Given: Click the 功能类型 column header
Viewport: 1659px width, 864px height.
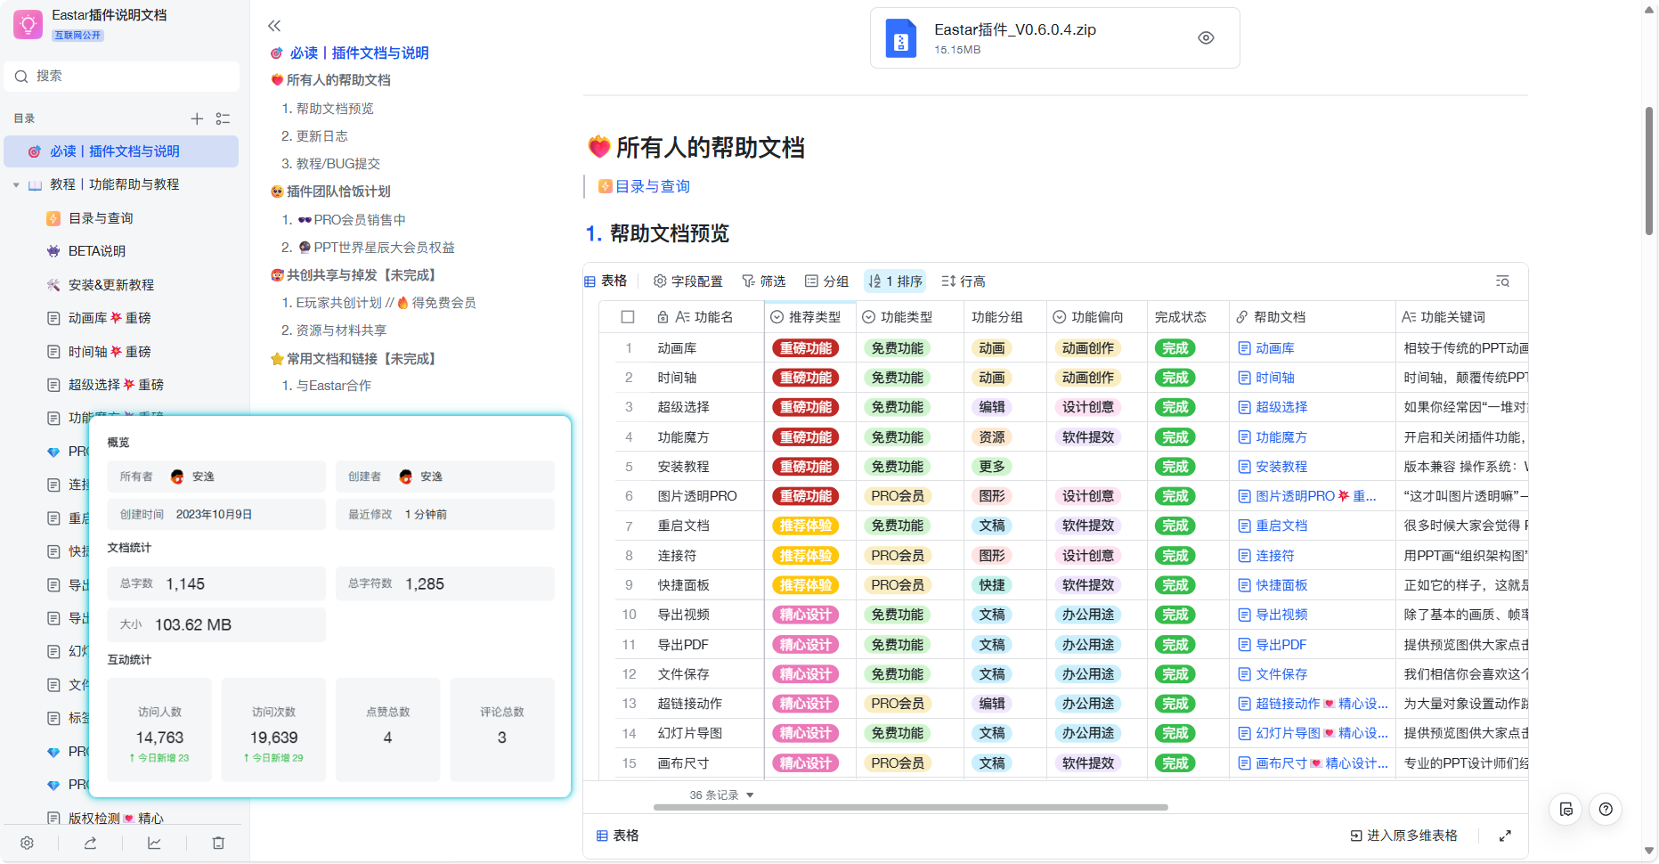Looking at the screenshot, I should 909,317.
